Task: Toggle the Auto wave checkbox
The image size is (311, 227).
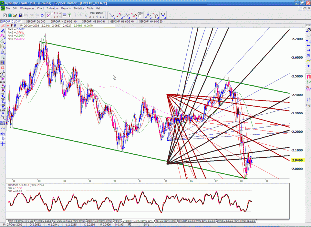Action: [140, 16]
